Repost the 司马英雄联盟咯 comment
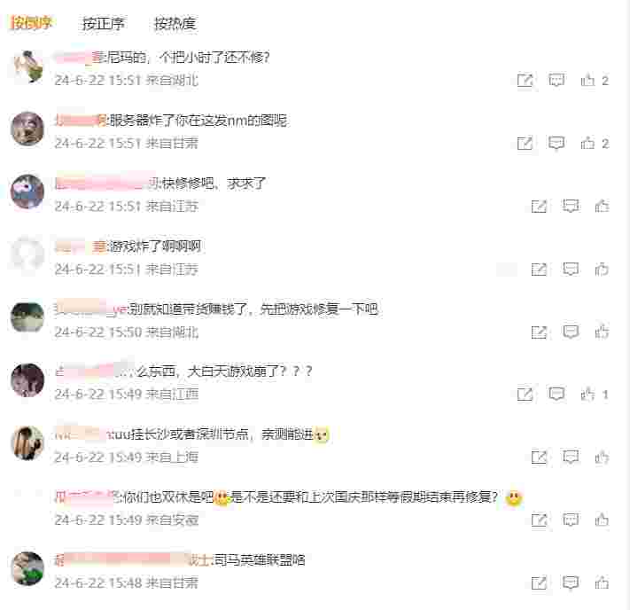The height and width of the screenshot is (610, 630). click(539, 583)
